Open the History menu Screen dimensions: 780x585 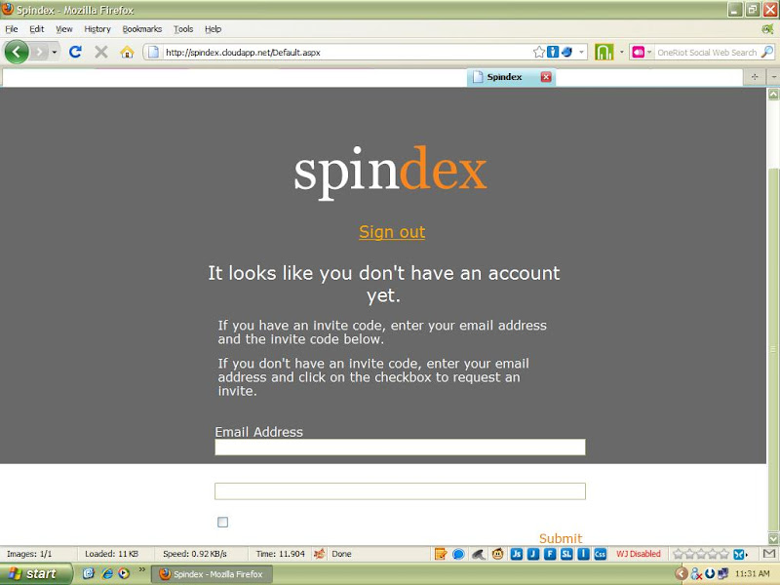97,29
